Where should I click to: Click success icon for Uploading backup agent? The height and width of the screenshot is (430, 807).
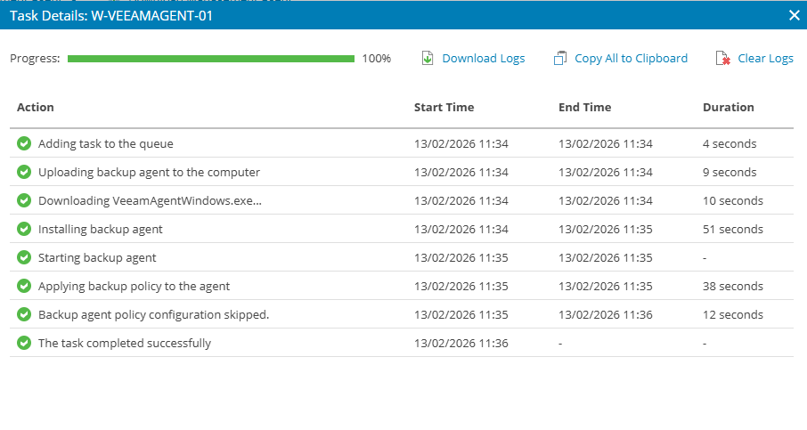(24, 172)
